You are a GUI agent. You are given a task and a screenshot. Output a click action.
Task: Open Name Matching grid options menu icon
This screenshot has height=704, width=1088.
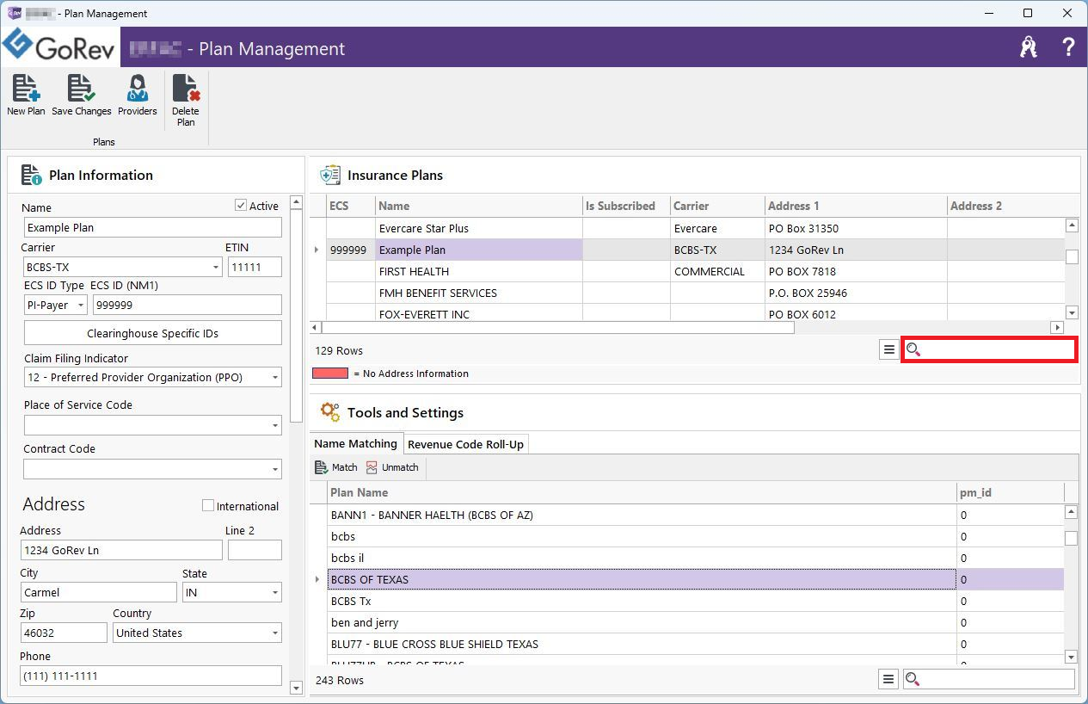[889, 680]
